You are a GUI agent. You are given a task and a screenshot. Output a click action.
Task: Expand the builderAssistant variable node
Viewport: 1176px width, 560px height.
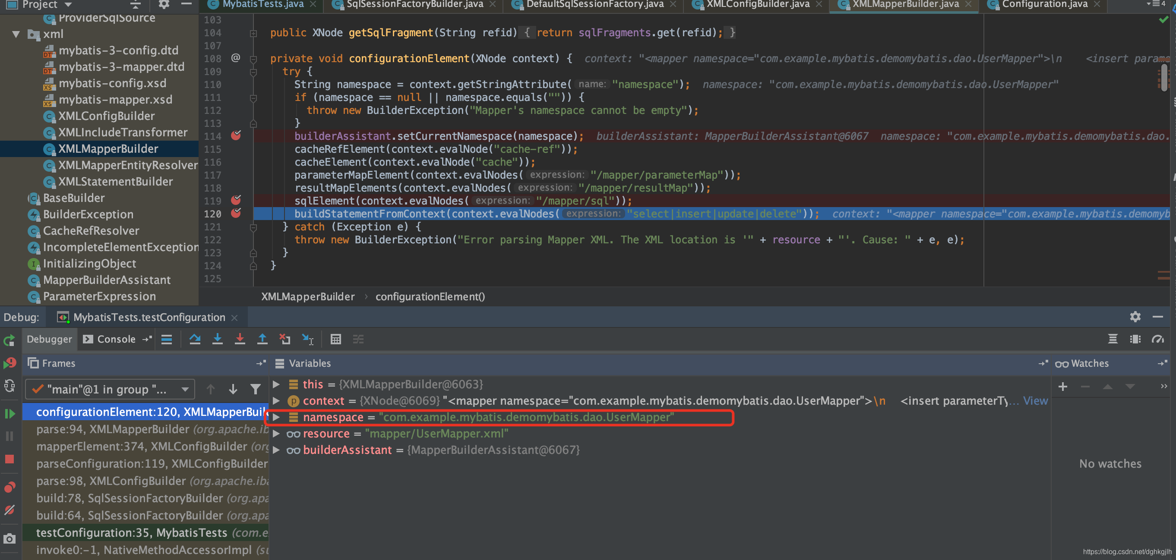(x=276, y=450)
